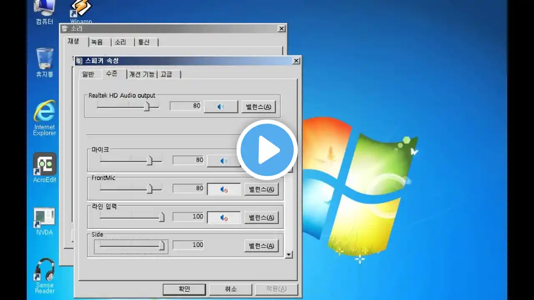Open the 녹음 tab in 소리 window
Image resolution: width=534 pixels, height=300 pixels.
[97, 42]
